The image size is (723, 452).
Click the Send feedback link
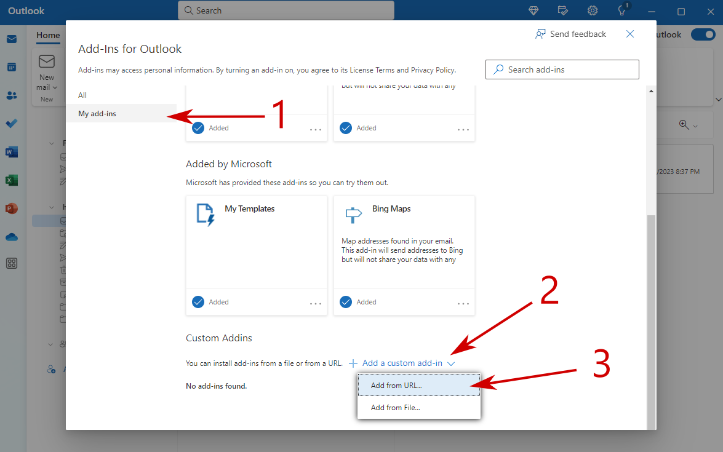(x=571, y=34)
